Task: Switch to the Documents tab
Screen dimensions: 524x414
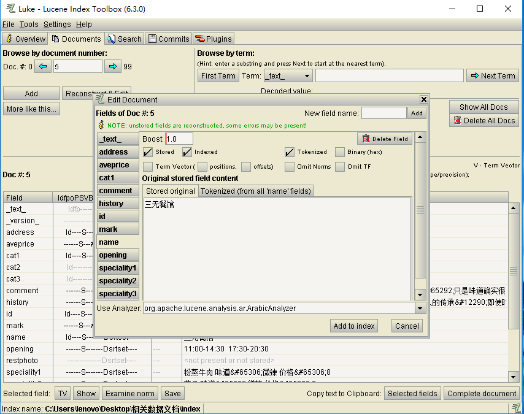Action: click(x=76, y=39)
